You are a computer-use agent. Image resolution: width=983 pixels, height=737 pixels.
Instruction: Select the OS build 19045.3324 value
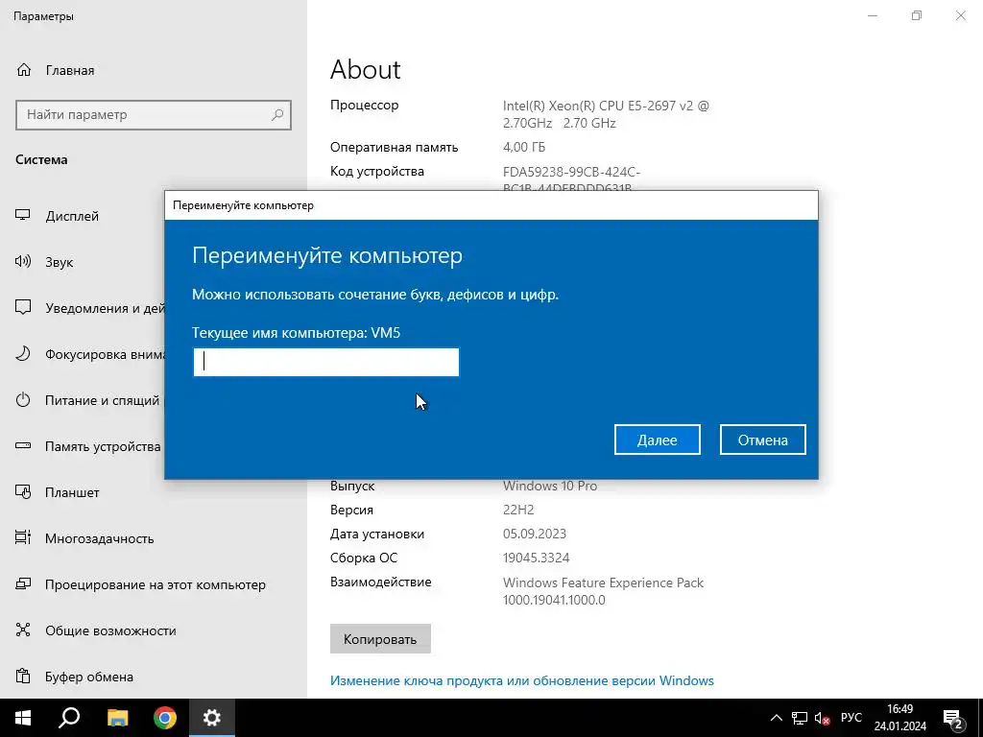[x=536, y=559]
